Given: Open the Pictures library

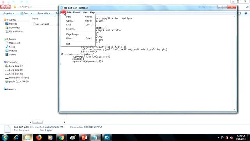Looking at the screenshot, I should 11,51.
